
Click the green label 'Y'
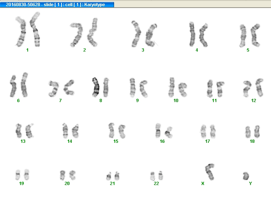(x=250, y=183)
